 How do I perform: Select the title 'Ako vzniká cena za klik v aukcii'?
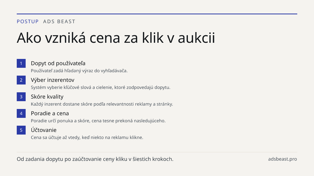[116, 38]
